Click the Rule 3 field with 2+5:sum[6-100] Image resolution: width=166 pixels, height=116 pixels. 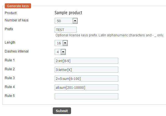coord(86,79)
